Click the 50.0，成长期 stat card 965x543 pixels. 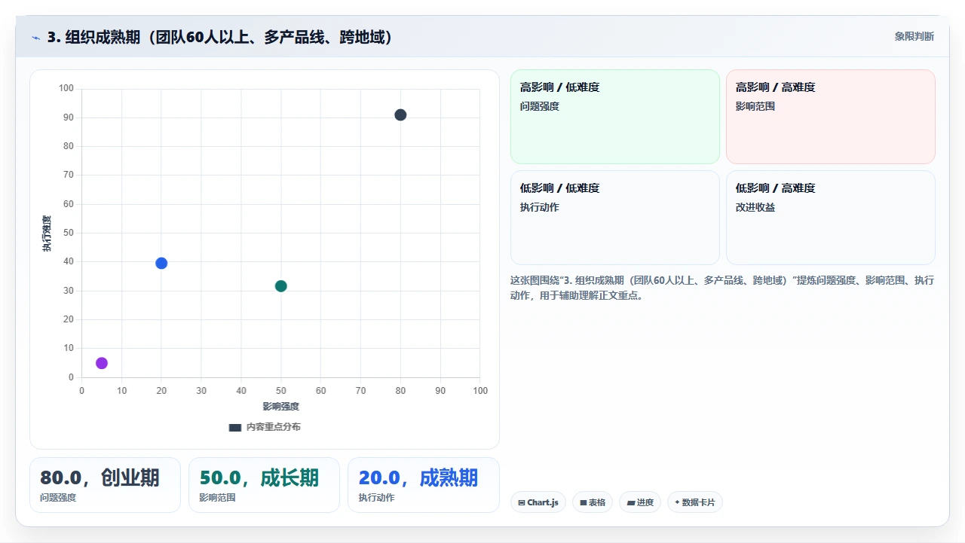264,485
